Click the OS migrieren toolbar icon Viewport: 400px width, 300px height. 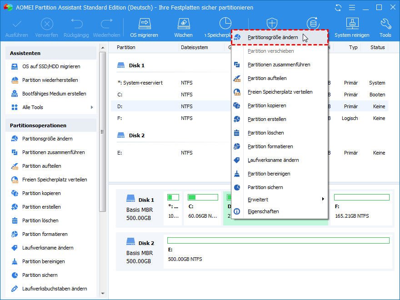pyautogui.click(x=145, y=24)
